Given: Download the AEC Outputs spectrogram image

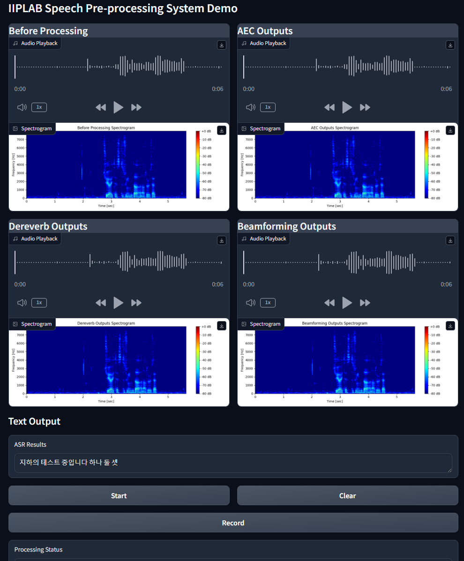Looking at the screenshot, I should 450,130.
